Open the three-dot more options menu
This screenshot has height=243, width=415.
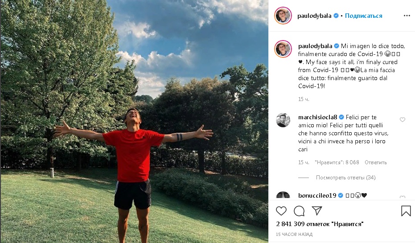pyautogui.click(x=407, y=16)
